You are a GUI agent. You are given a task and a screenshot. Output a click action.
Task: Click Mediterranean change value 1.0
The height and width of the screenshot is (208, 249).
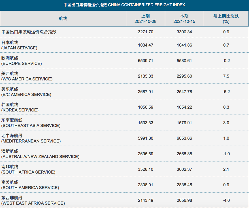pos(226,138)
